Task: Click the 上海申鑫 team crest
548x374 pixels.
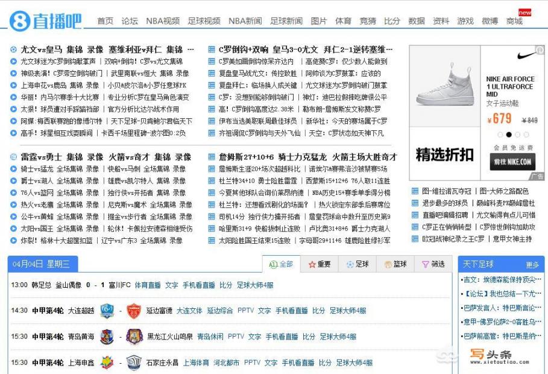Action: 107,363
